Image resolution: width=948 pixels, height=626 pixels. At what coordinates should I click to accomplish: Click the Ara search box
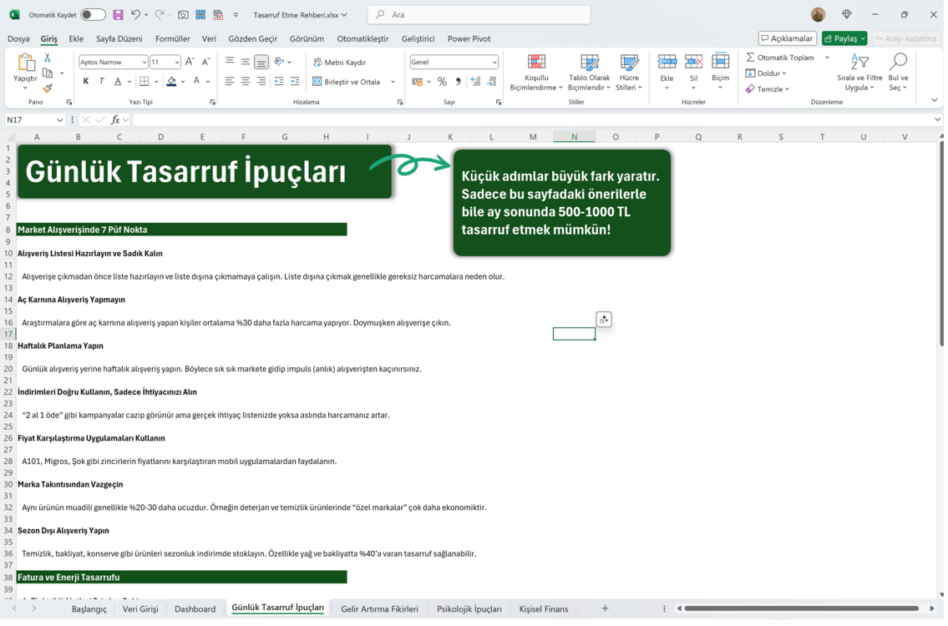click(479, 14)
